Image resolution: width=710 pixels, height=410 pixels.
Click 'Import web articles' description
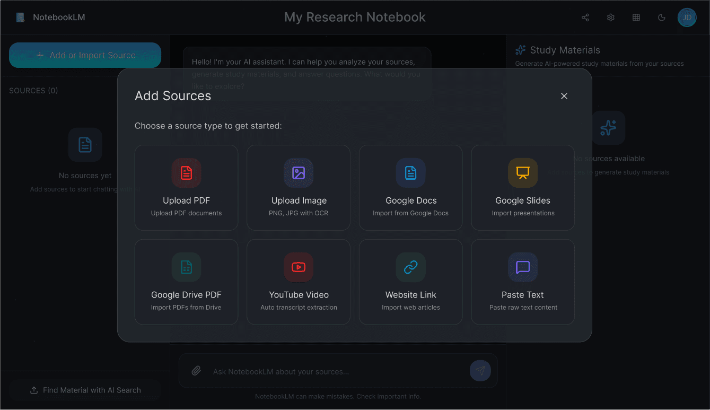411,308
